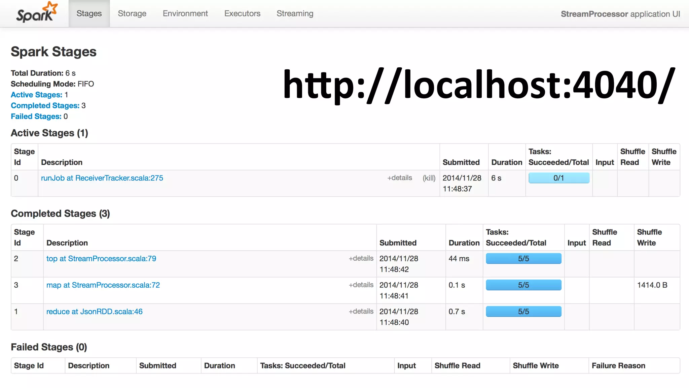
Task: Open map at StreamProcessor.scala:72 stage
Action: 103,285
